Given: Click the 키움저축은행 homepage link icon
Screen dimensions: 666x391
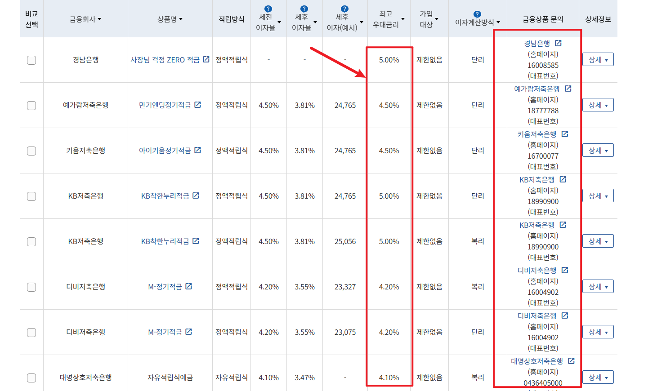Looking at the screenshot, I should point(564,133).
